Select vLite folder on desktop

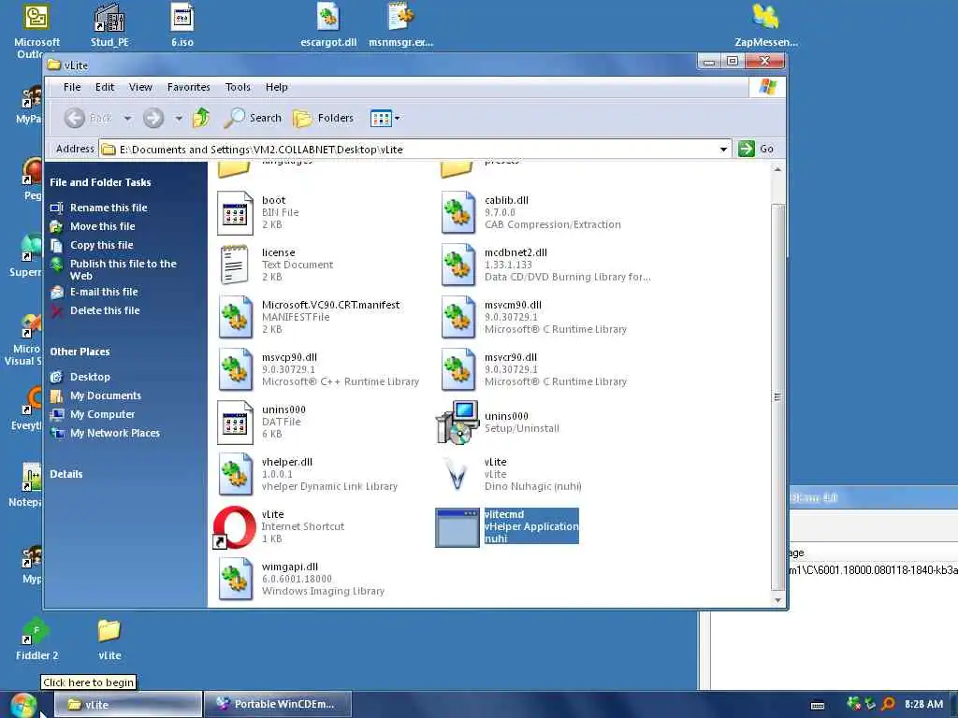[110, 639]
